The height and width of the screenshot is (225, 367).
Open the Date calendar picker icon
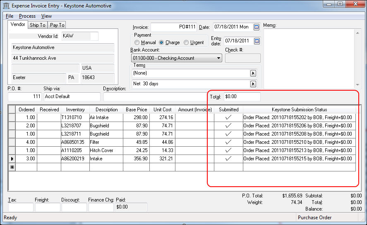pyautogui.click(x=257, y=27)
